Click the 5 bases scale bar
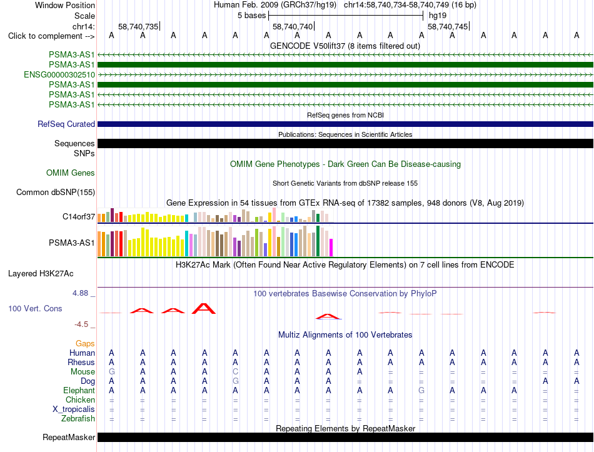This screenshot has height=452, width=594. (346, 16)
